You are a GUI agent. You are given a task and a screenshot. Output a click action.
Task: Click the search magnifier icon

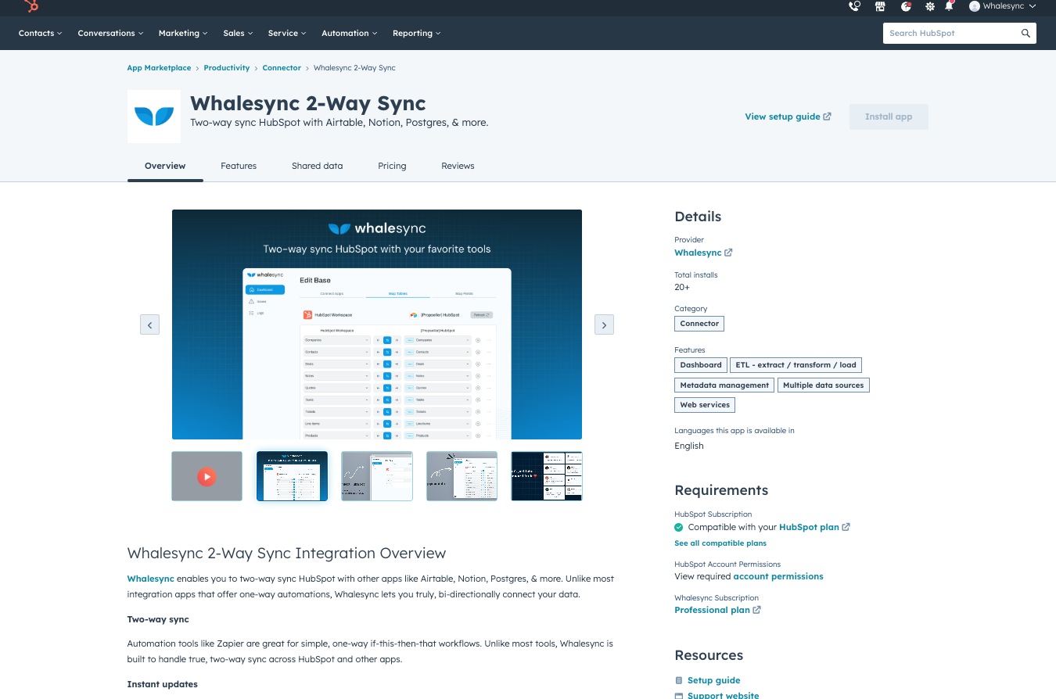1025,34
